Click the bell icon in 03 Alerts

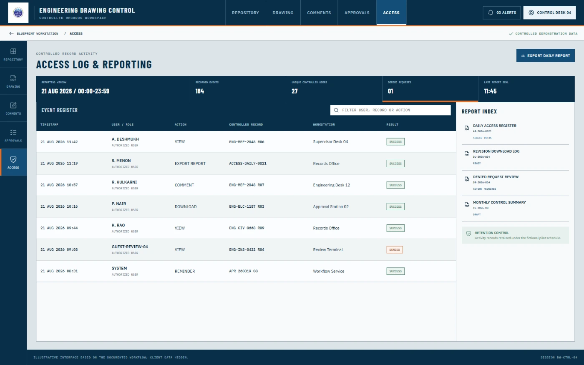tap(491, 13)
